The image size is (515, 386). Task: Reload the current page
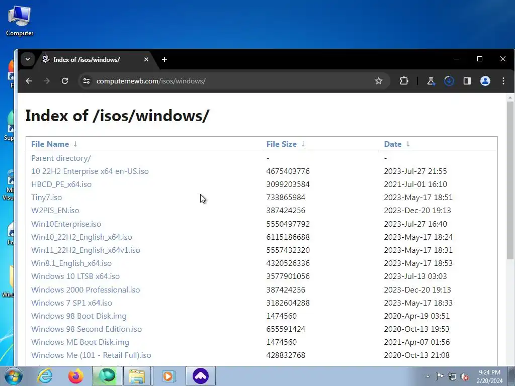click(65, 81)
